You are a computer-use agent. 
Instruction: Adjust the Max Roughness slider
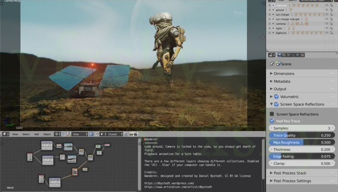tap(302, 143)
